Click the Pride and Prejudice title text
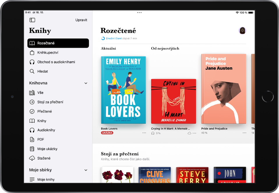 coord(214,129)
